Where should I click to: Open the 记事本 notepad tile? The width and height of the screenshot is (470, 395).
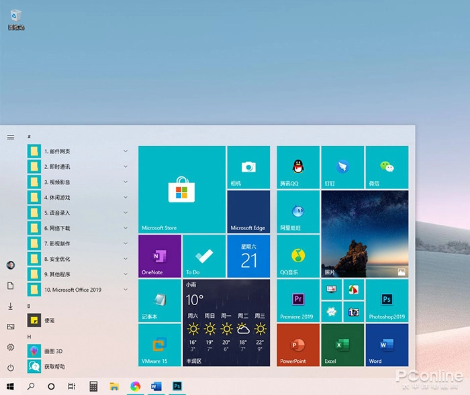(160, 300)
